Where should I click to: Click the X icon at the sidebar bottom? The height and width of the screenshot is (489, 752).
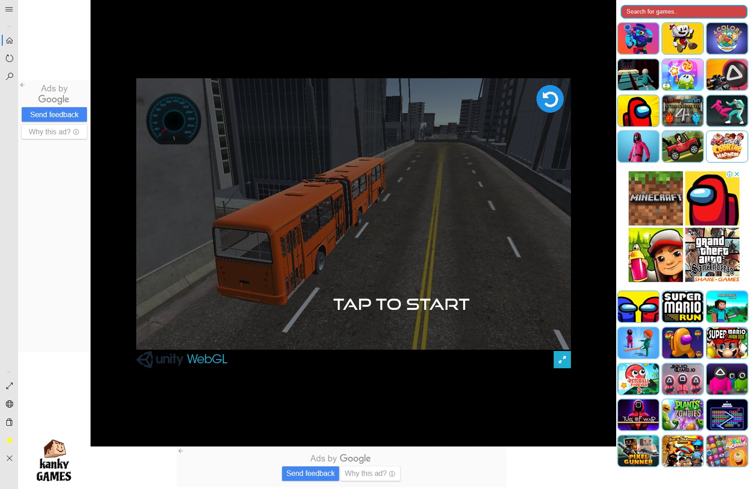9,458
